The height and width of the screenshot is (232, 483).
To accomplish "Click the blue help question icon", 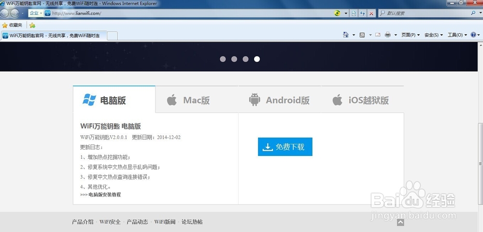I will (473, 35).
